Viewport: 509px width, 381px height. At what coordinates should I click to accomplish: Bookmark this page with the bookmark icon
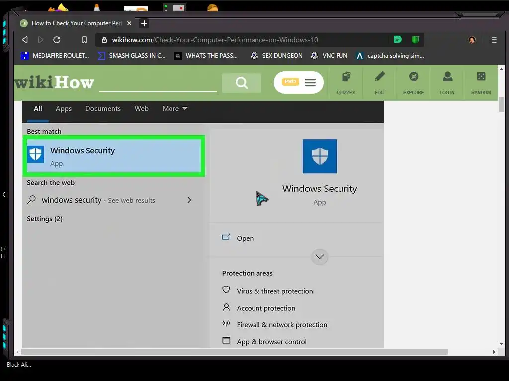tap(85, 40)
